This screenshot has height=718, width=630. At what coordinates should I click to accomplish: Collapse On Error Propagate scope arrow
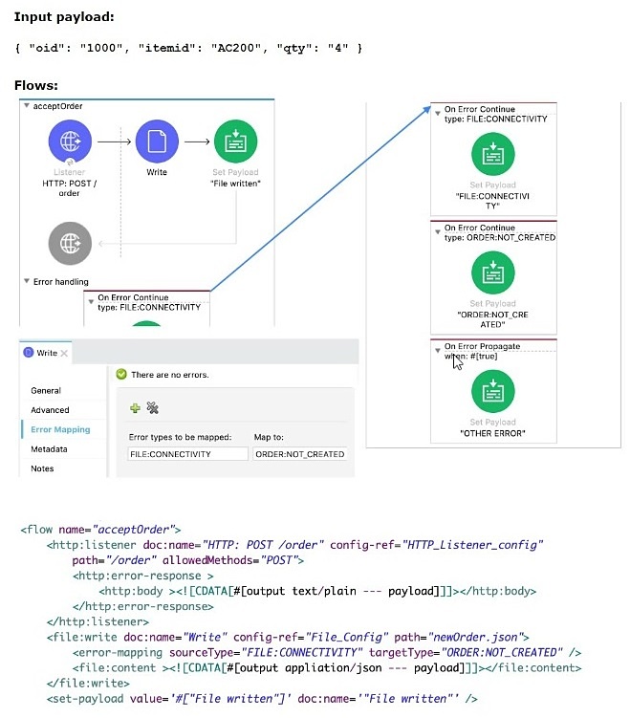[x=437, y=350]
